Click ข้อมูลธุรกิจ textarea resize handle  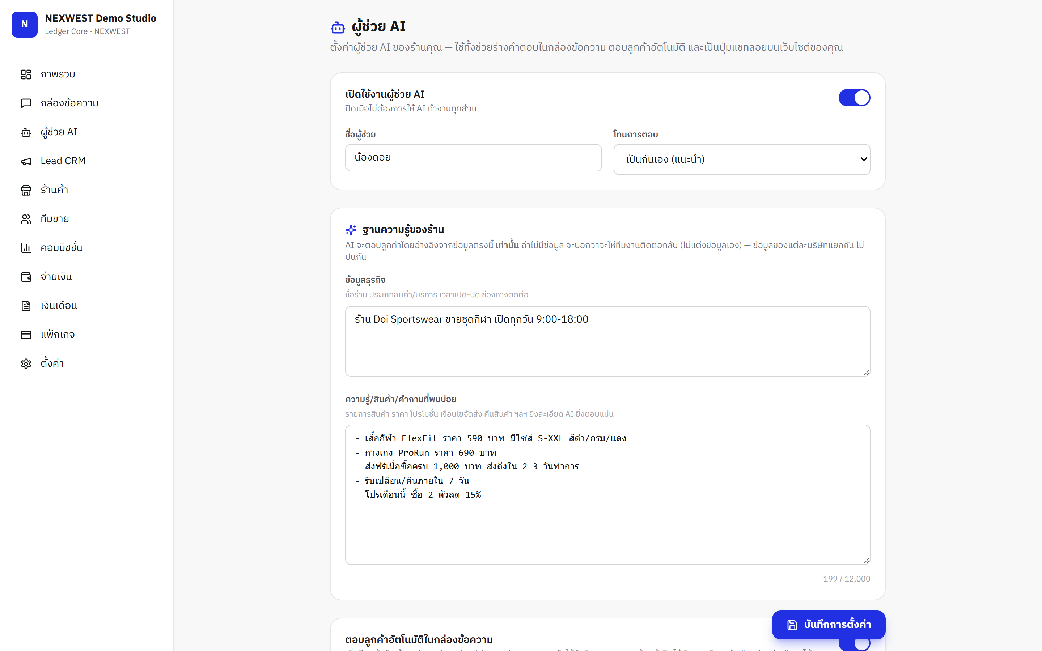click(866, 373)
